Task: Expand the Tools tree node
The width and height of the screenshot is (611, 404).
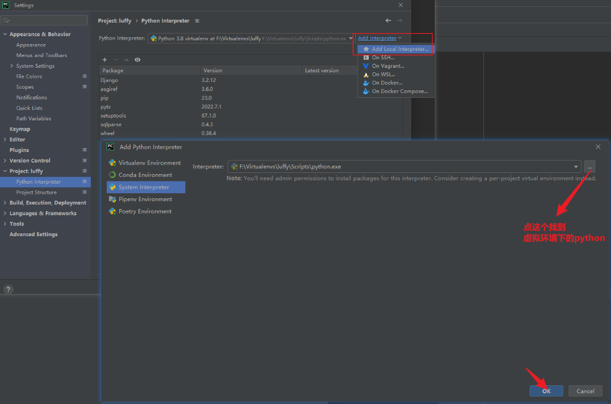Action: click(x=5, y=224)
